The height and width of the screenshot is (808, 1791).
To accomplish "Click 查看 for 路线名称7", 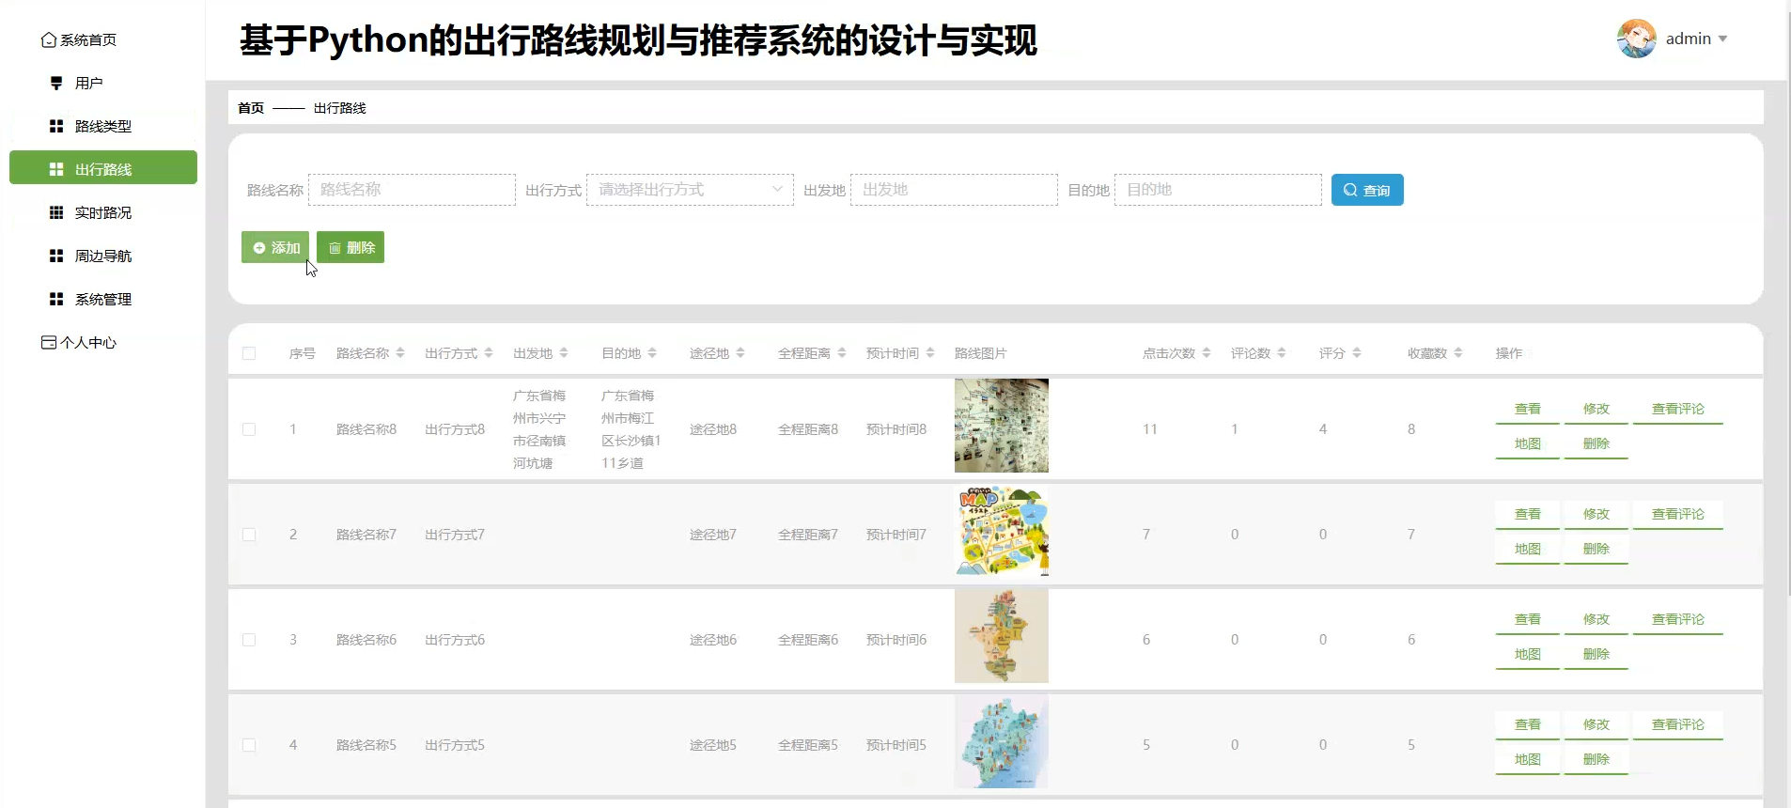I will coord(1528,514).
